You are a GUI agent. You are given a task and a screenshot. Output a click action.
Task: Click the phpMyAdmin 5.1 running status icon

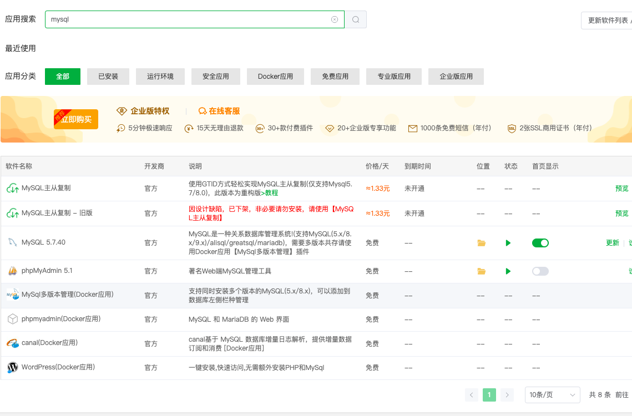508,271
